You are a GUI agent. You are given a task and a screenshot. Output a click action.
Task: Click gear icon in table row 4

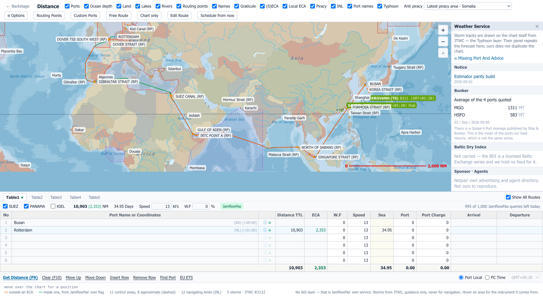(270, 245)
